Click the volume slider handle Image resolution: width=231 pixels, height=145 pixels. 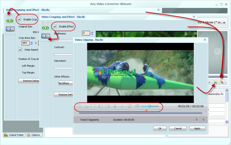pos(150,106)
